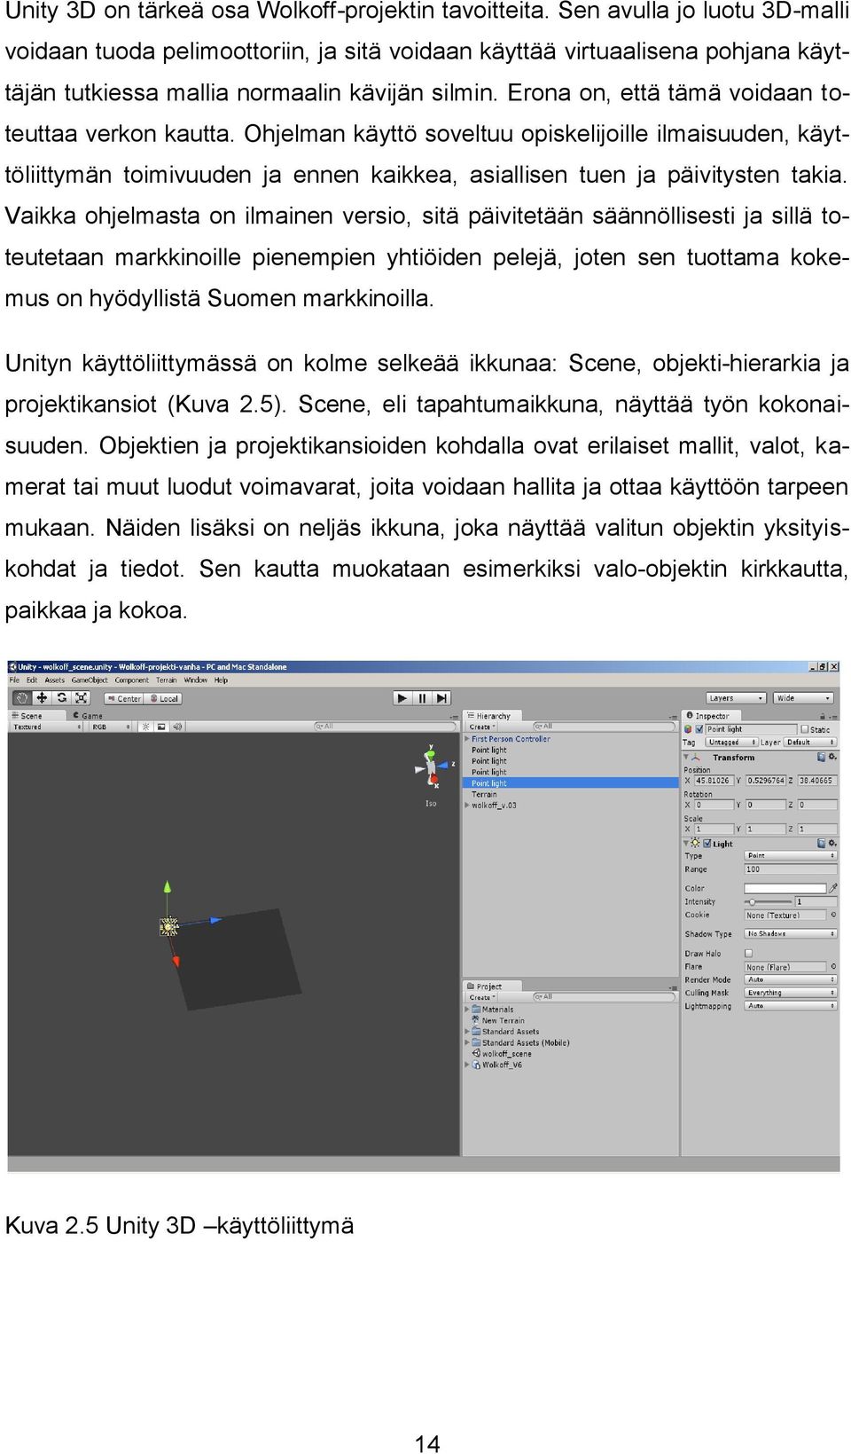Select Terrain in Hierarchy

[x=484, y=794]
